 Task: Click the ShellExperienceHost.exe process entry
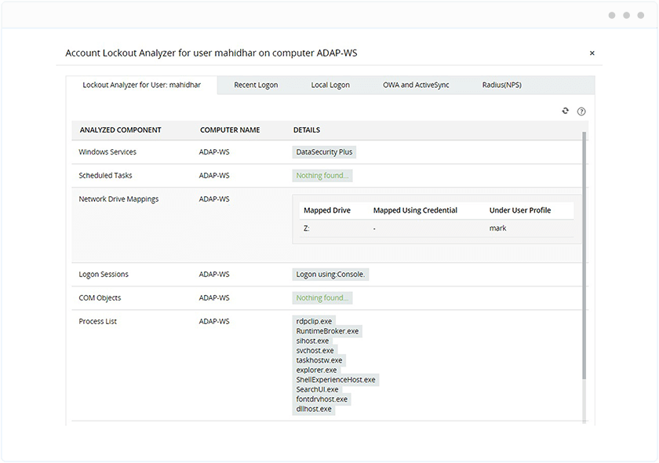[336, 380]
